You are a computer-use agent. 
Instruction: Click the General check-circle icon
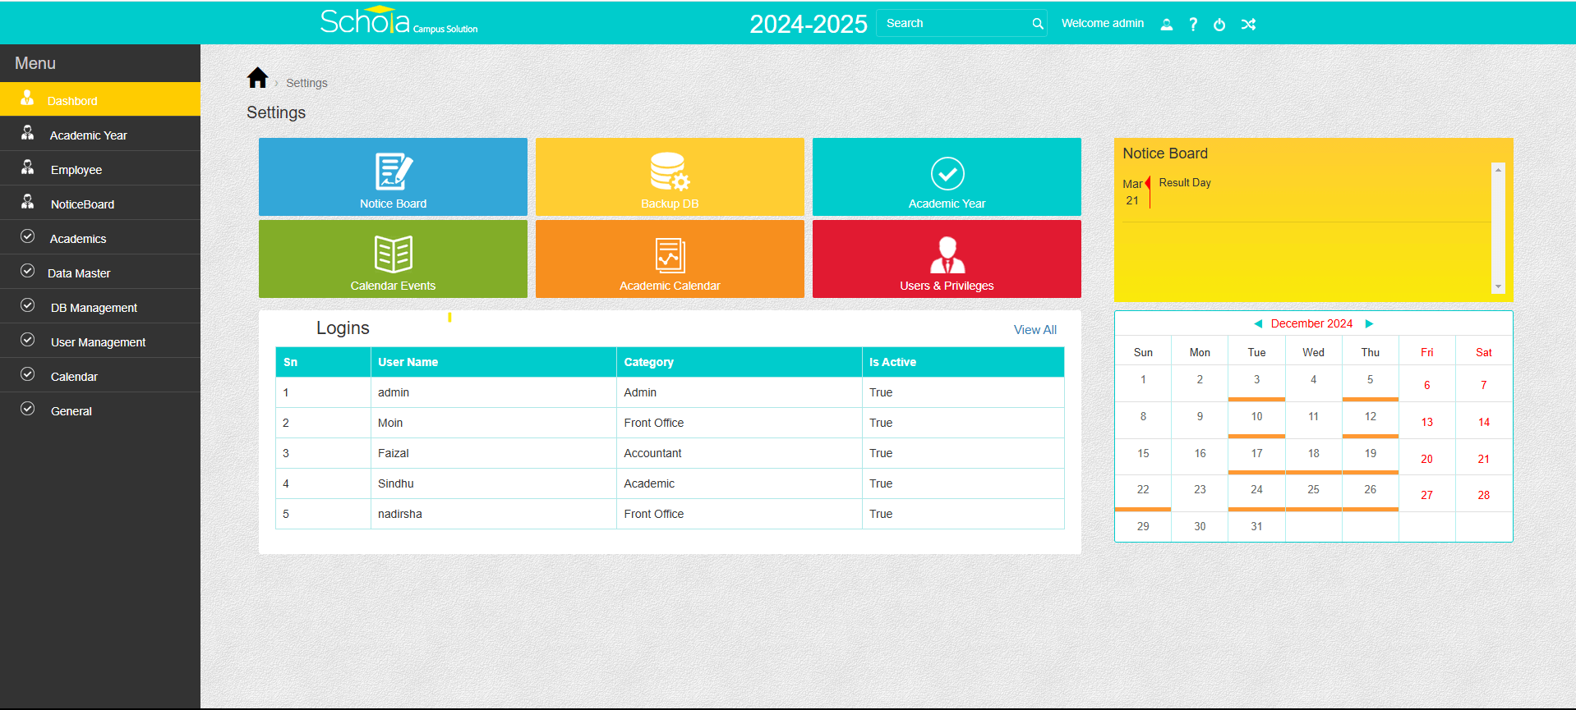[27, 409]
